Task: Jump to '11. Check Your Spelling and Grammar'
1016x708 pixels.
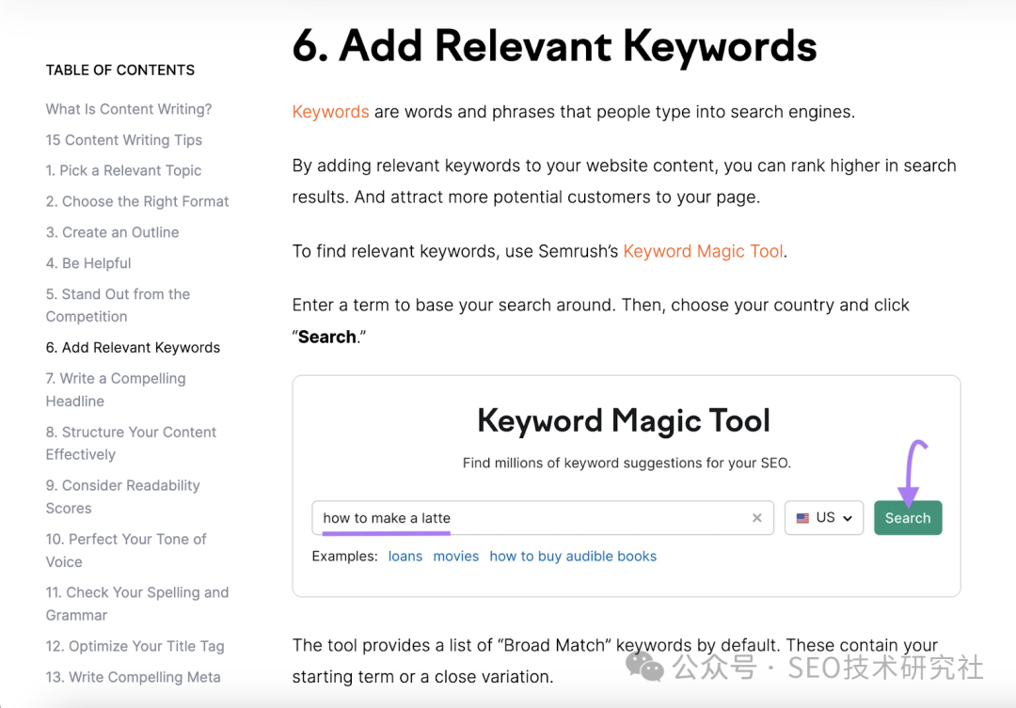Action: 137,604
